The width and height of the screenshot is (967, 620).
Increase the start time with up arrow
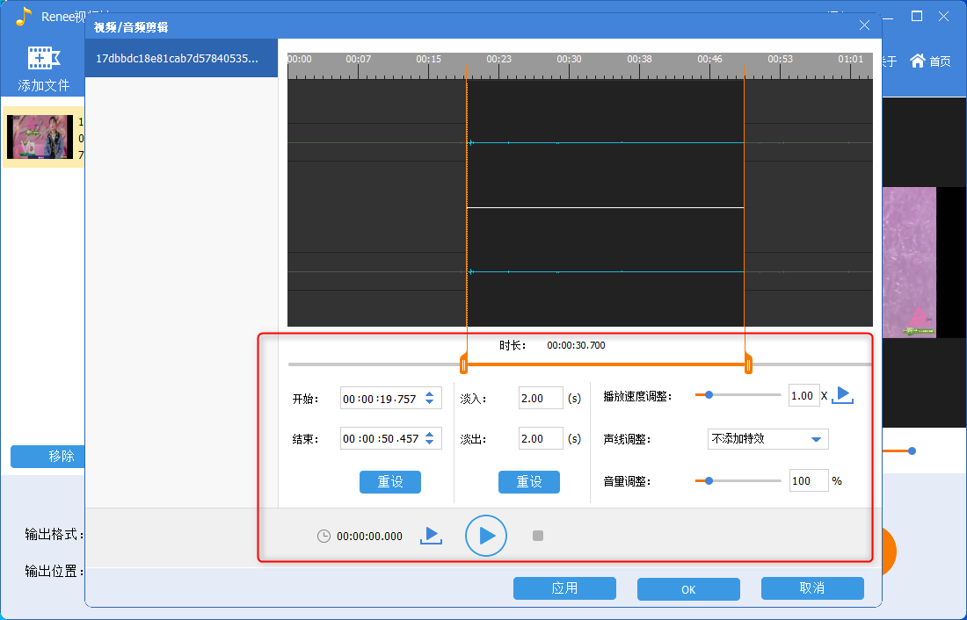(430, 393)
